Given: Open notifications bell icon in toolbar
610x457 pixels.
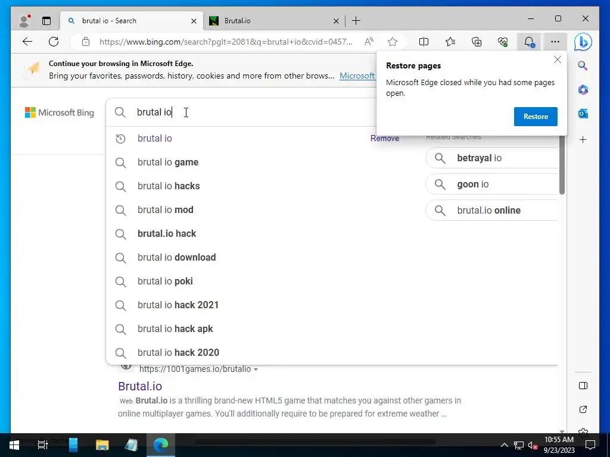Looking at the screenshot, I should (x=529, y=42).
